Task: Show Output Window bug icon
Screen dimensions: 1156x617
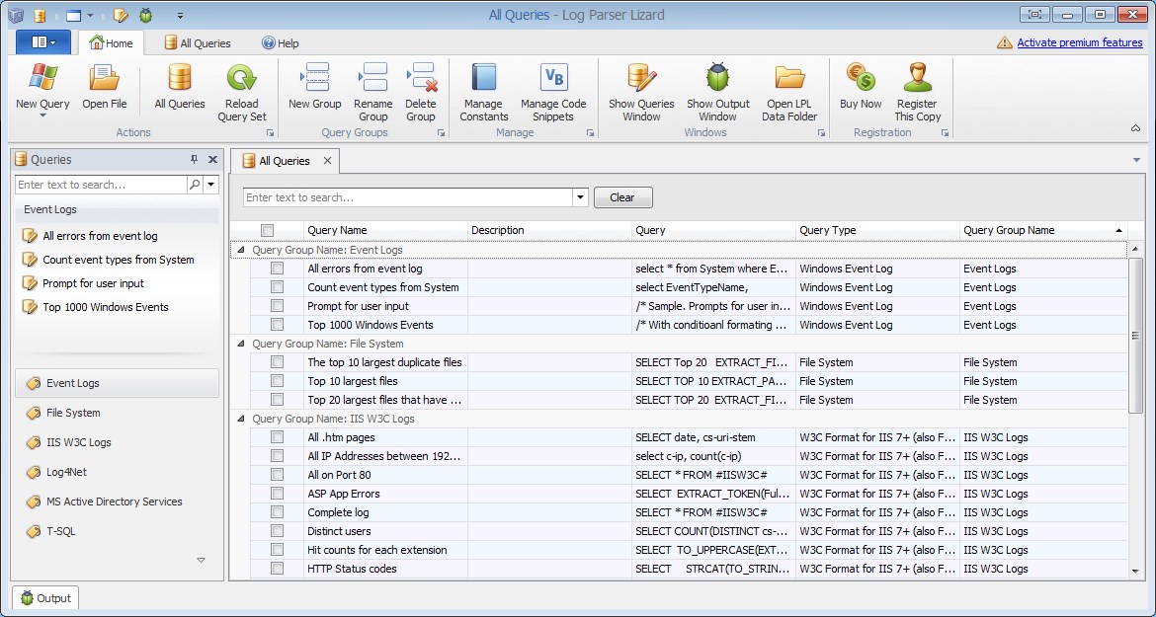Action: click(x=717, y=77)
